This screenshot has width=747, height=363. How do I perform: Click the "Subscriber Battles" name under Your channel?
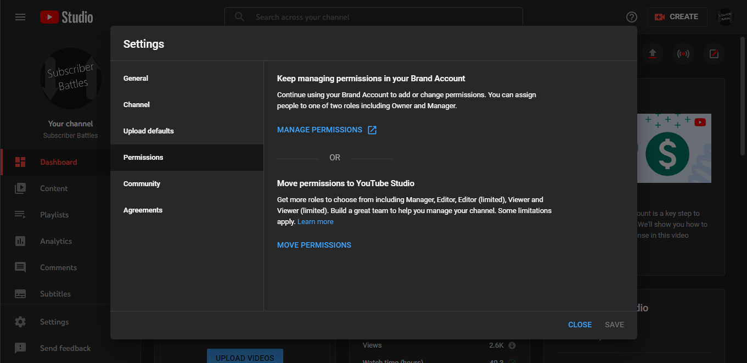click(x=71, y=136)
